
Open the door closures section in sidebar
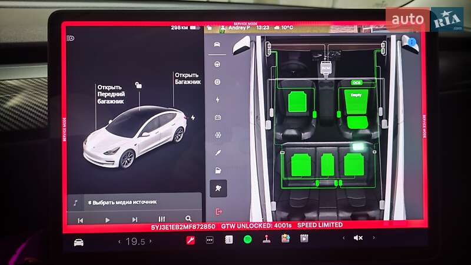coord(218,170)
